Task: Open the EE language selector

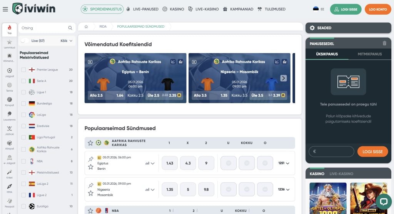Action: pos(319,9)
